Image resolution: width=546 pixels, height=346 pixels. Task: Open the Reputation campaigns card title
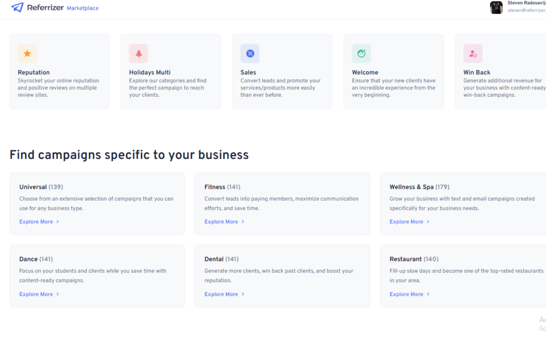tap(34, 72)
